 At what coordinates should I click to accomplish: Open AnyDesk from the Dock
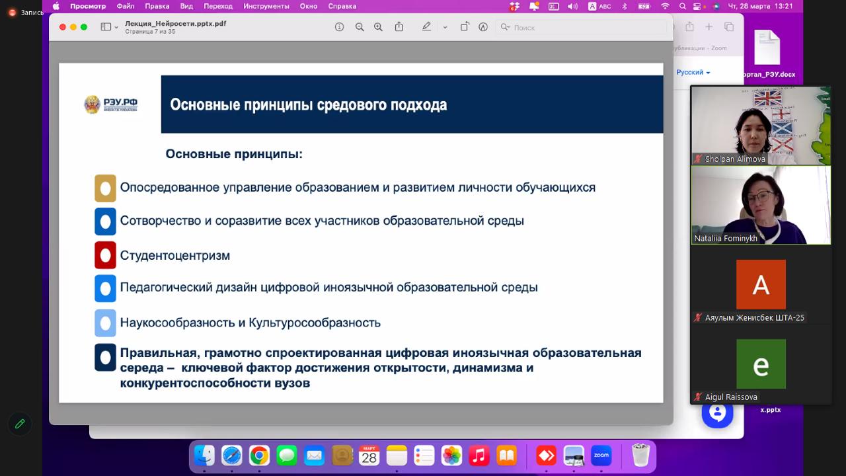click(x=546, y=456)
